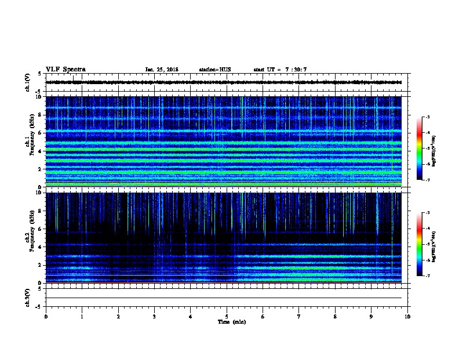This screenshot has width=459, height=355.
Task: Click the "6" kHz tick on ch.1 frequency axis
Action: 41,133
